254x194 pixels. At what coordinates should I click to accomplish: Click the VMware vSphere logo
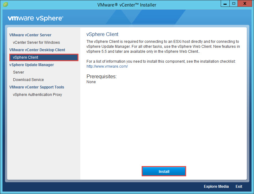click(x=35, y=18)
